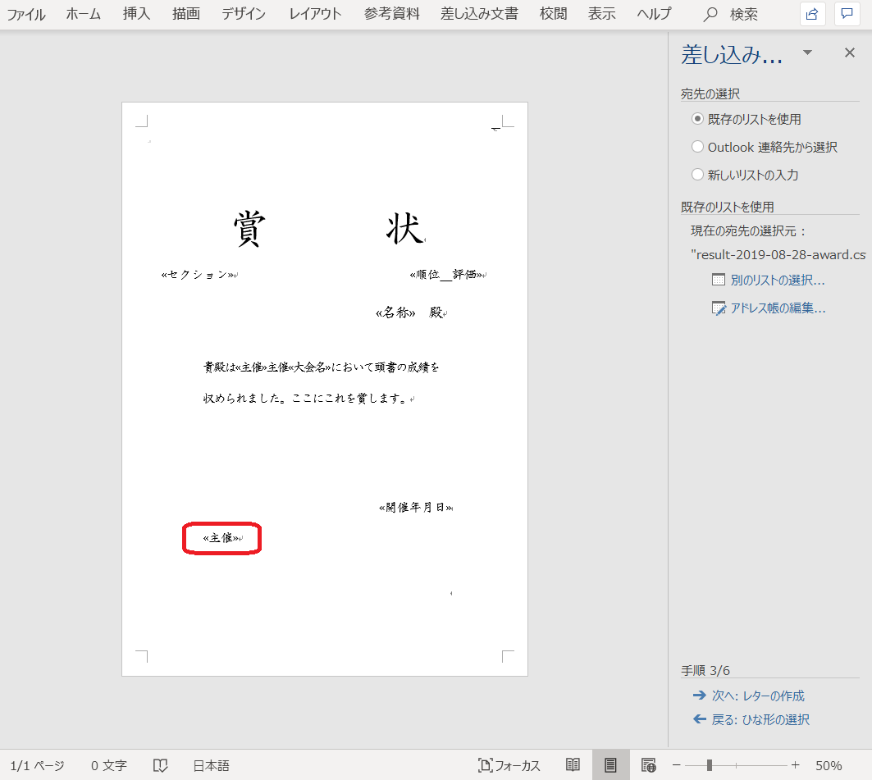The image size is (872, 780).
Task: Click the search magnifier icon
Action: click(x=711, y=14)
